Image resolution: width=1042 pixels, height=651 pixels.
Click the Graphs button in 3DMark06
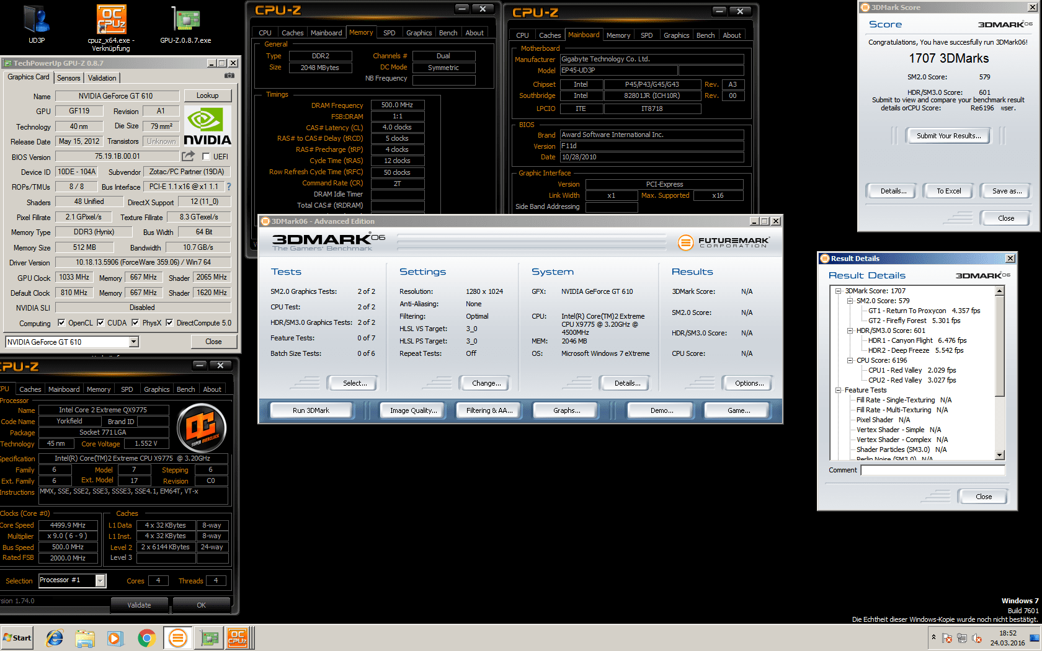coord(567,410)
